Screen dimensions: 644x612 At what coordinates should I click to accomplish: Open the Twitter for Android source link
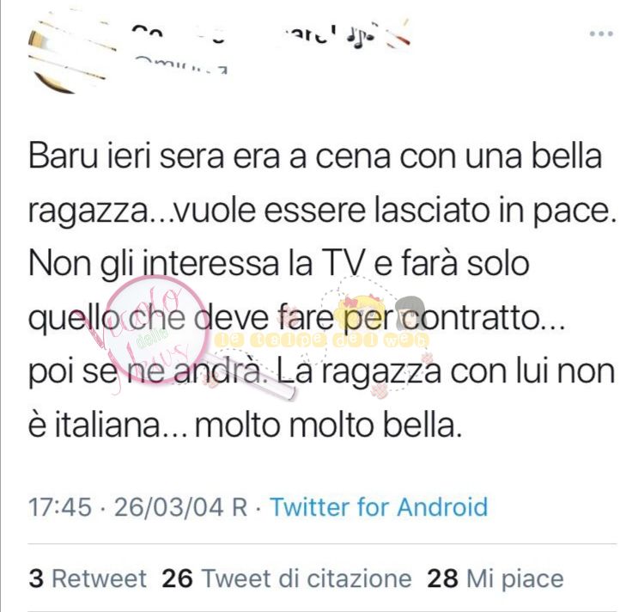tap(379, 506)
